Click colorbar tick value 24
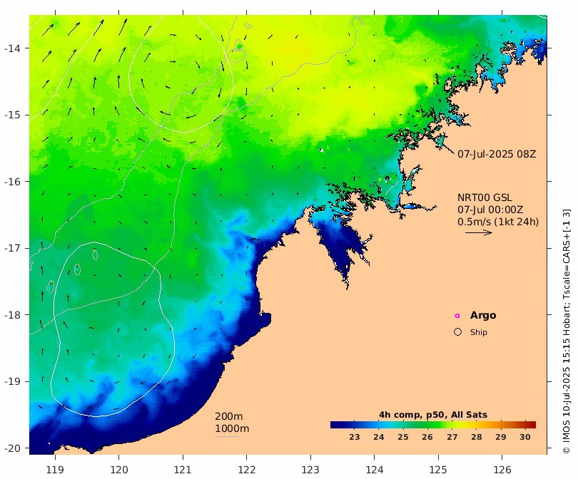Image resolution: width=578 pixels, height=479 pixels. (x=379, y=437)
